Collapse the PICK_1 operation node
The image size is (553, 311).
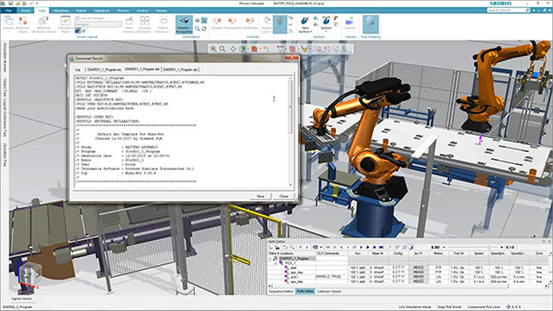tap(276, 263)
